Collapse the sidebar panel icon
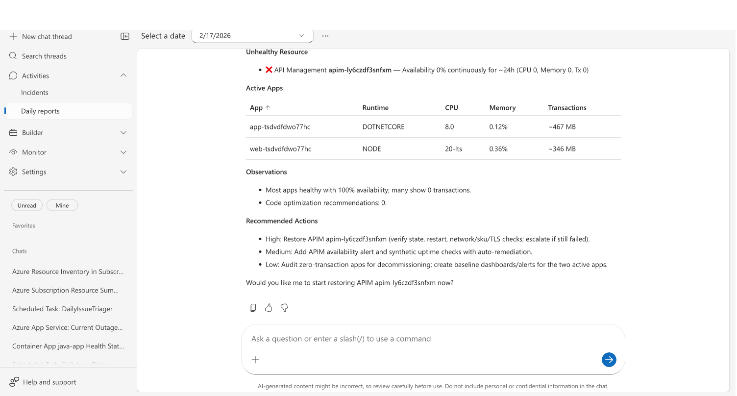Image resolution: width=737 pixels, height=396 pixels. click(x=125, y=36)
